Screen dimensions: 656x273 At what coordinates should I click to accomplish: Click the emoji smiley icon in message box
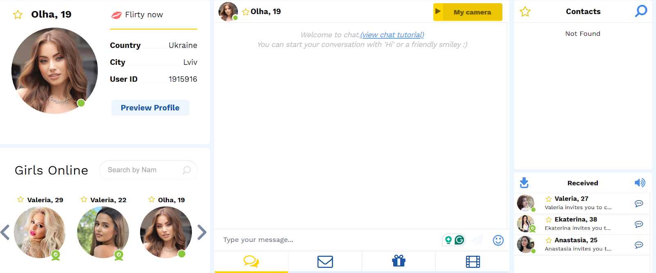point(498,240)
